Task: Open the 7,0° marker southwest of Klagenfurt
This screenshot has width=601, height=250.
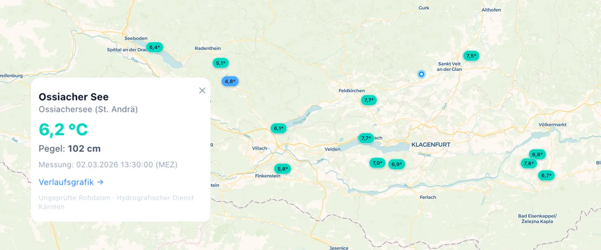Action: tap(376, 163)
